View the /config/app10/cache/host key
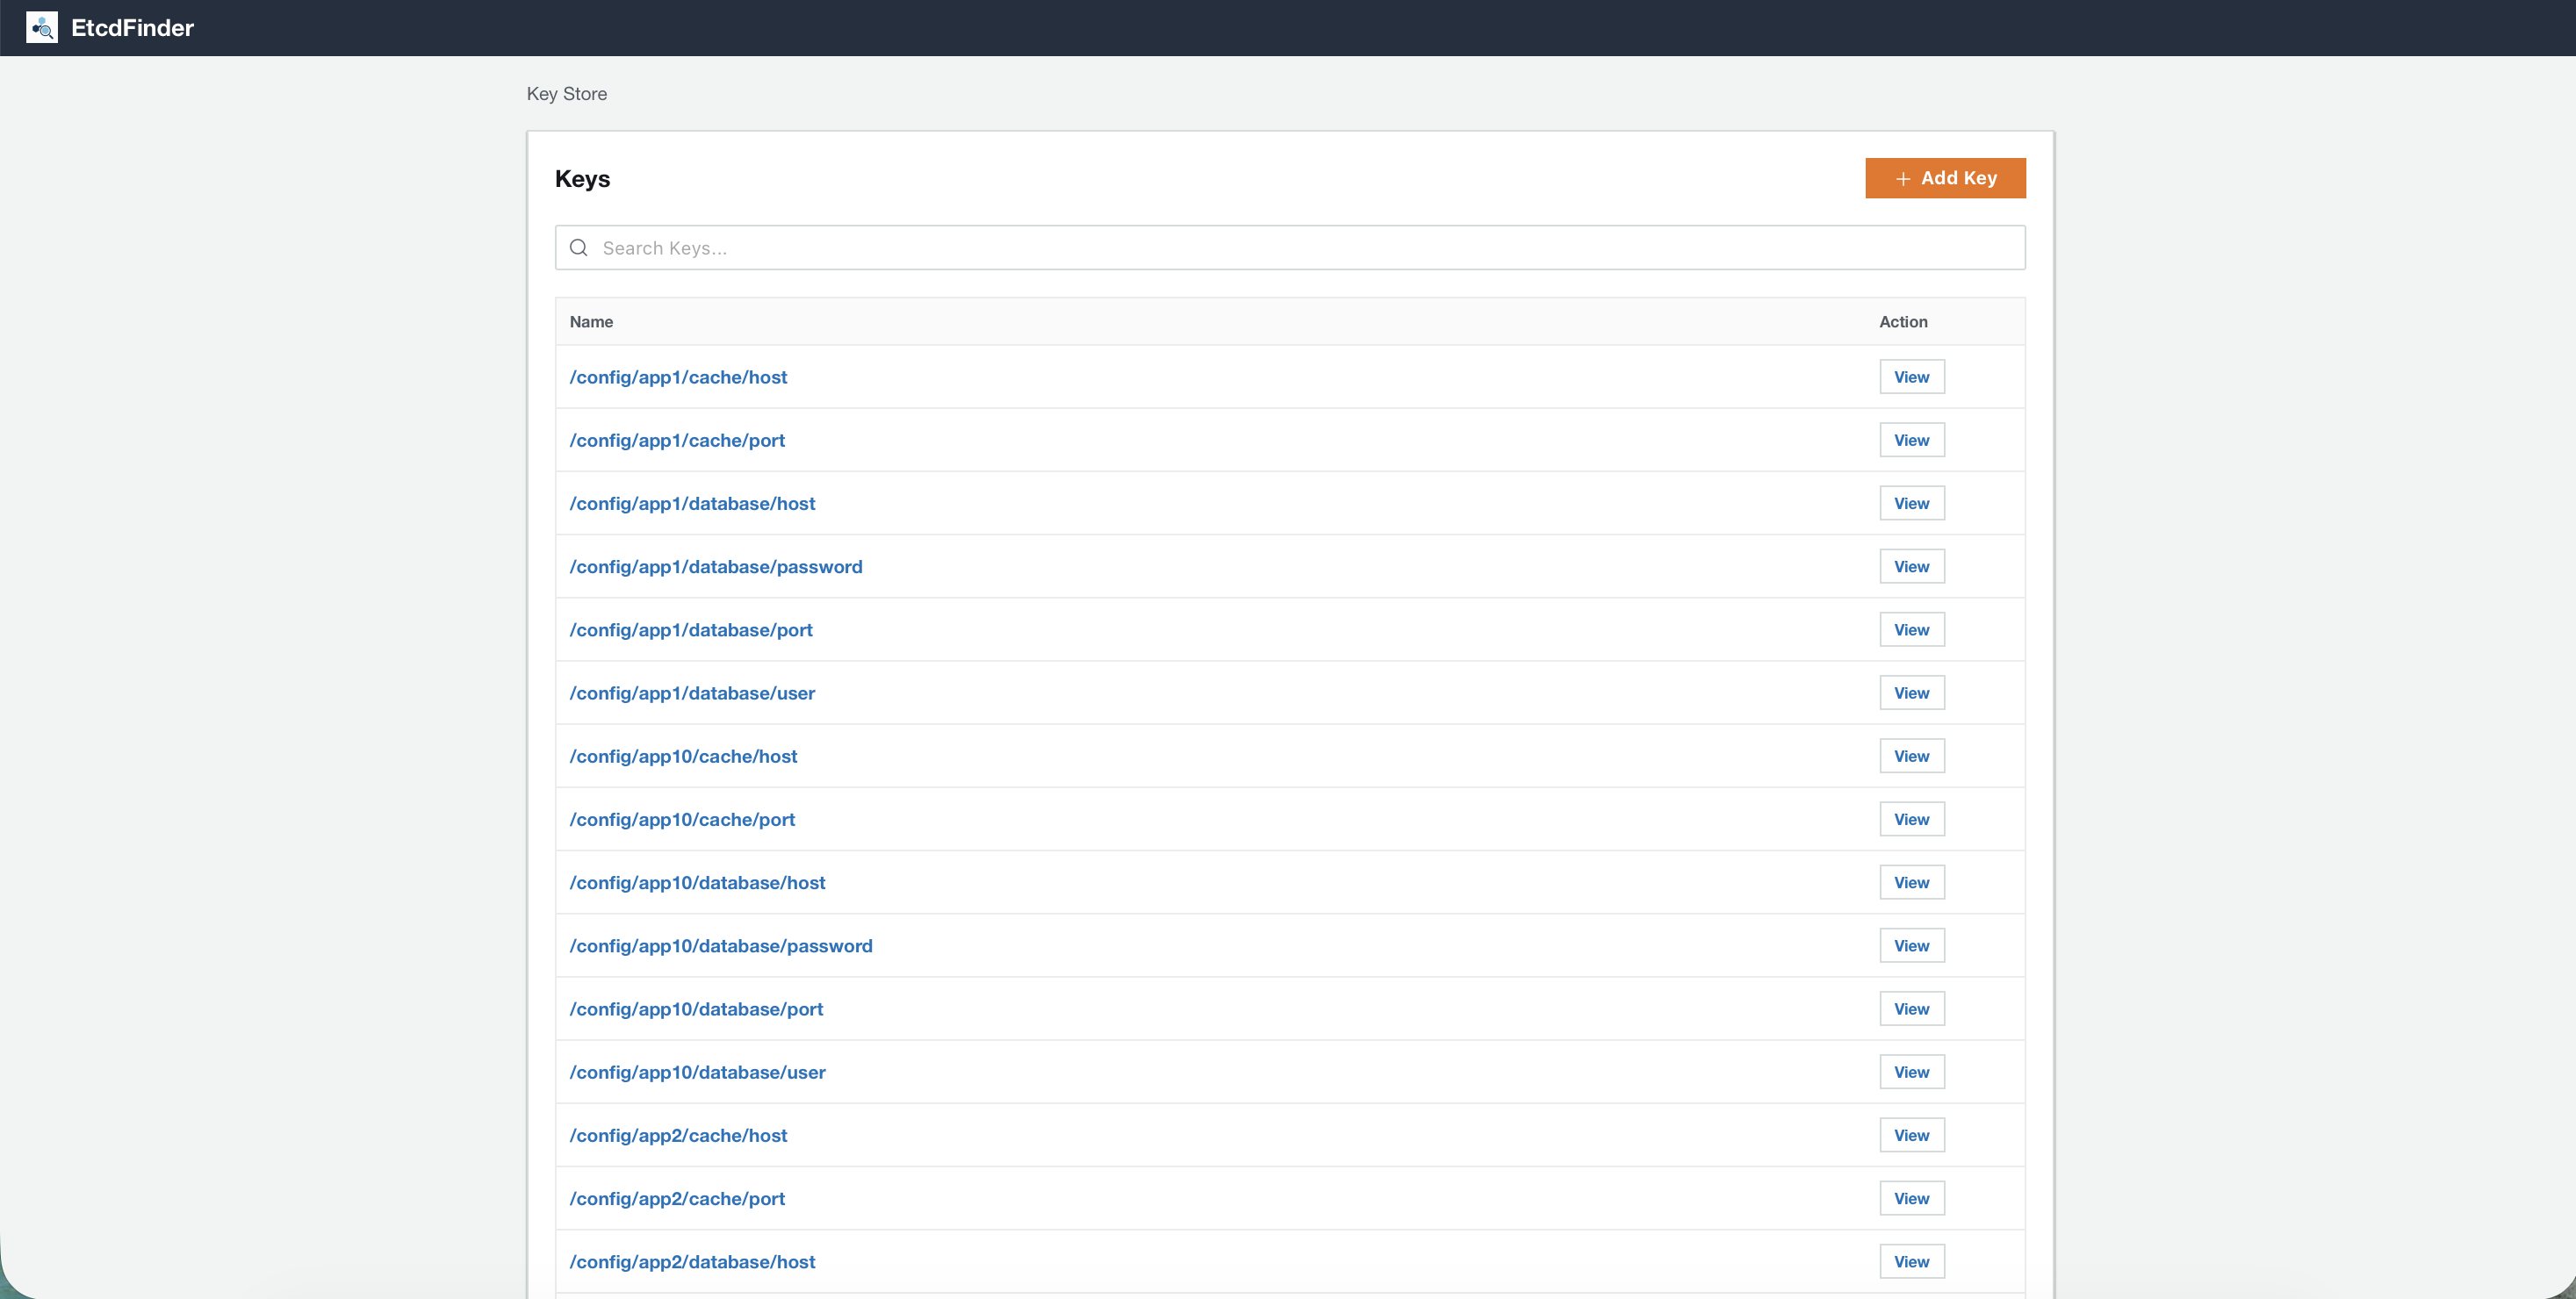This screenshot has height=1299, width=2576. (x=1911, y=755)
